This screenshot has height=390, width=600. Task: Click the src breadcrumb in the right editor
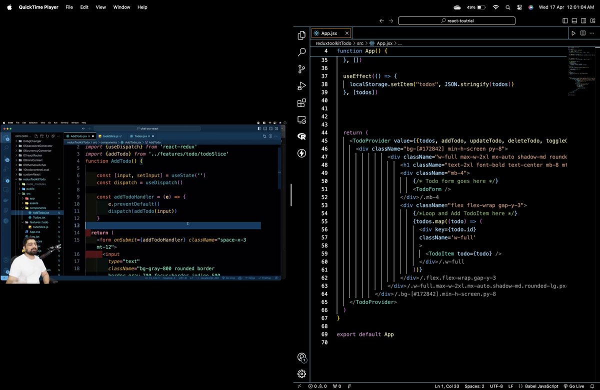360,43
